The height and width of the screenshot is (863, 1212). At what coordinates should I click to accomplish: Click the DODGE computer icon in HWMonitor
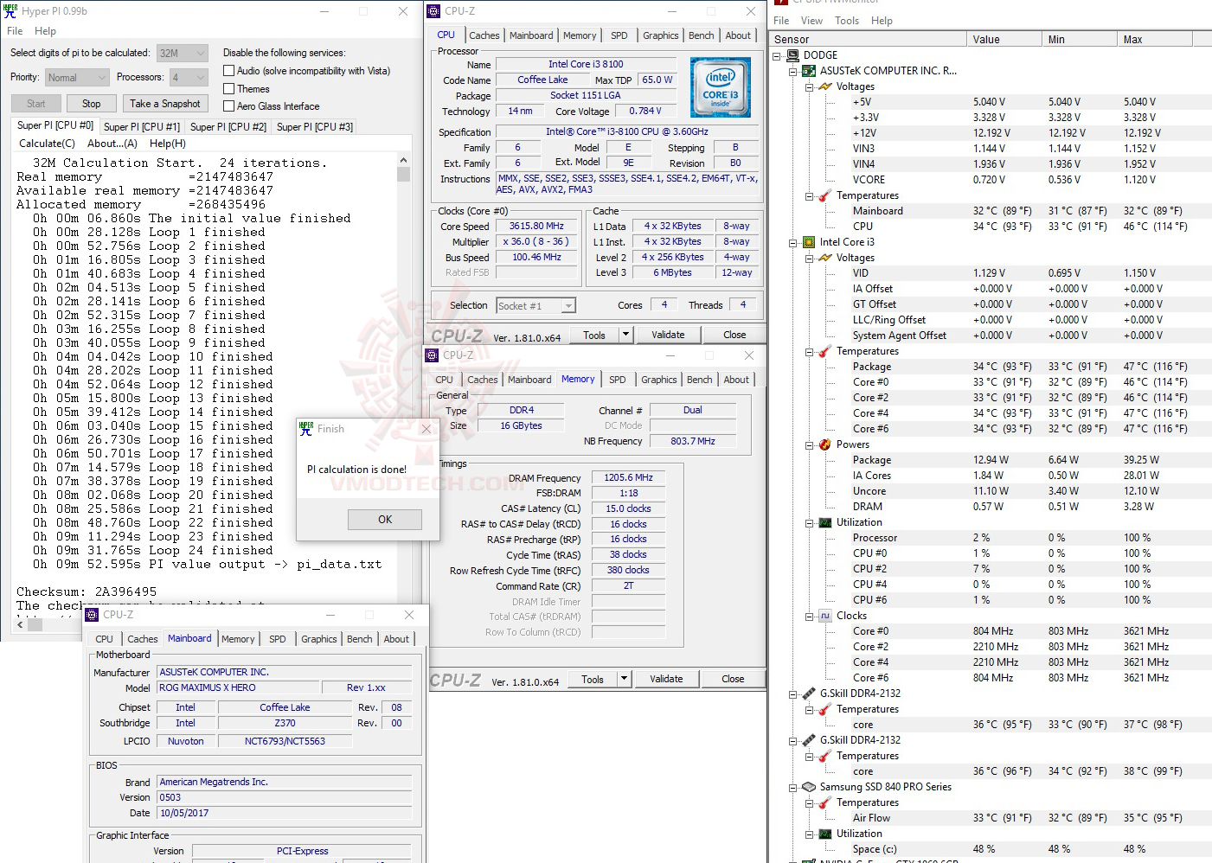[793, 55]
